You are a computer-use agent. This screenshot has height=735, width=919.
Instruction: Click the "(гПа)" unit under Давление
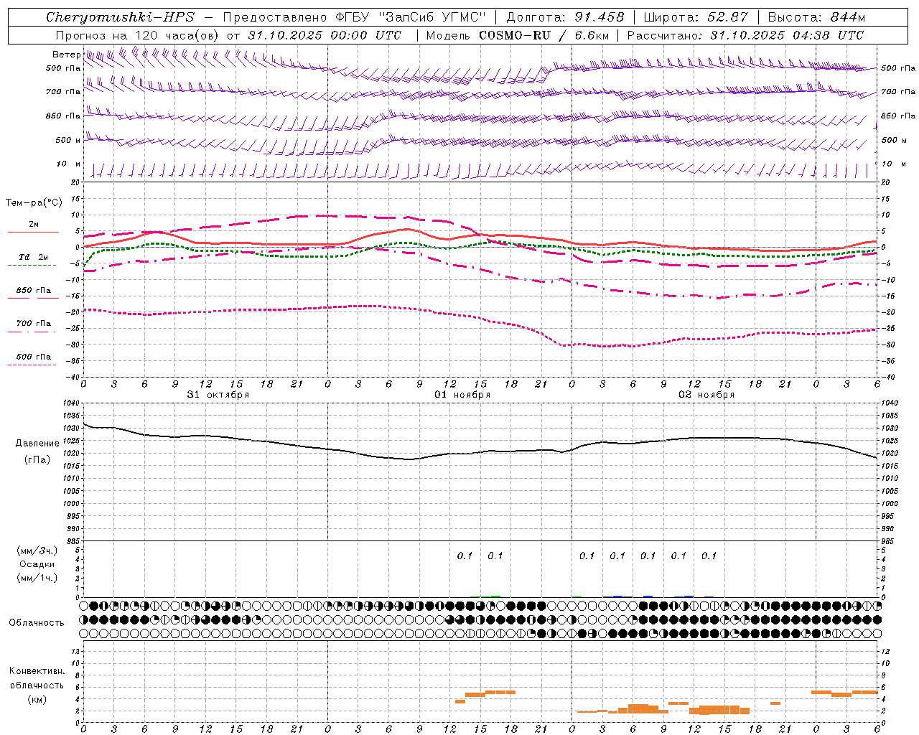tap(36, 460)
